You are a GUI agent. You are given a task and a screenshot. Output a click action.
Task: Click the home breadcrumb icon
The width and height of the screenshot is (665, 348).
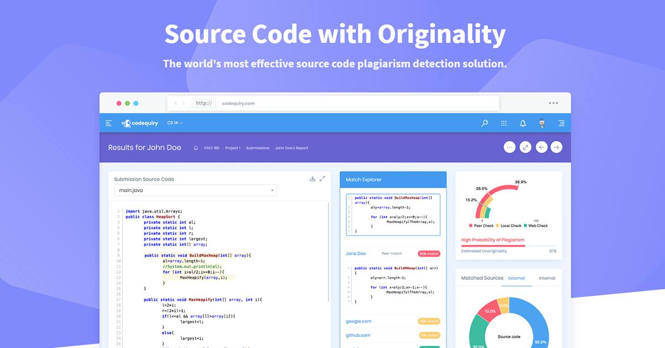tap(195, 147)
